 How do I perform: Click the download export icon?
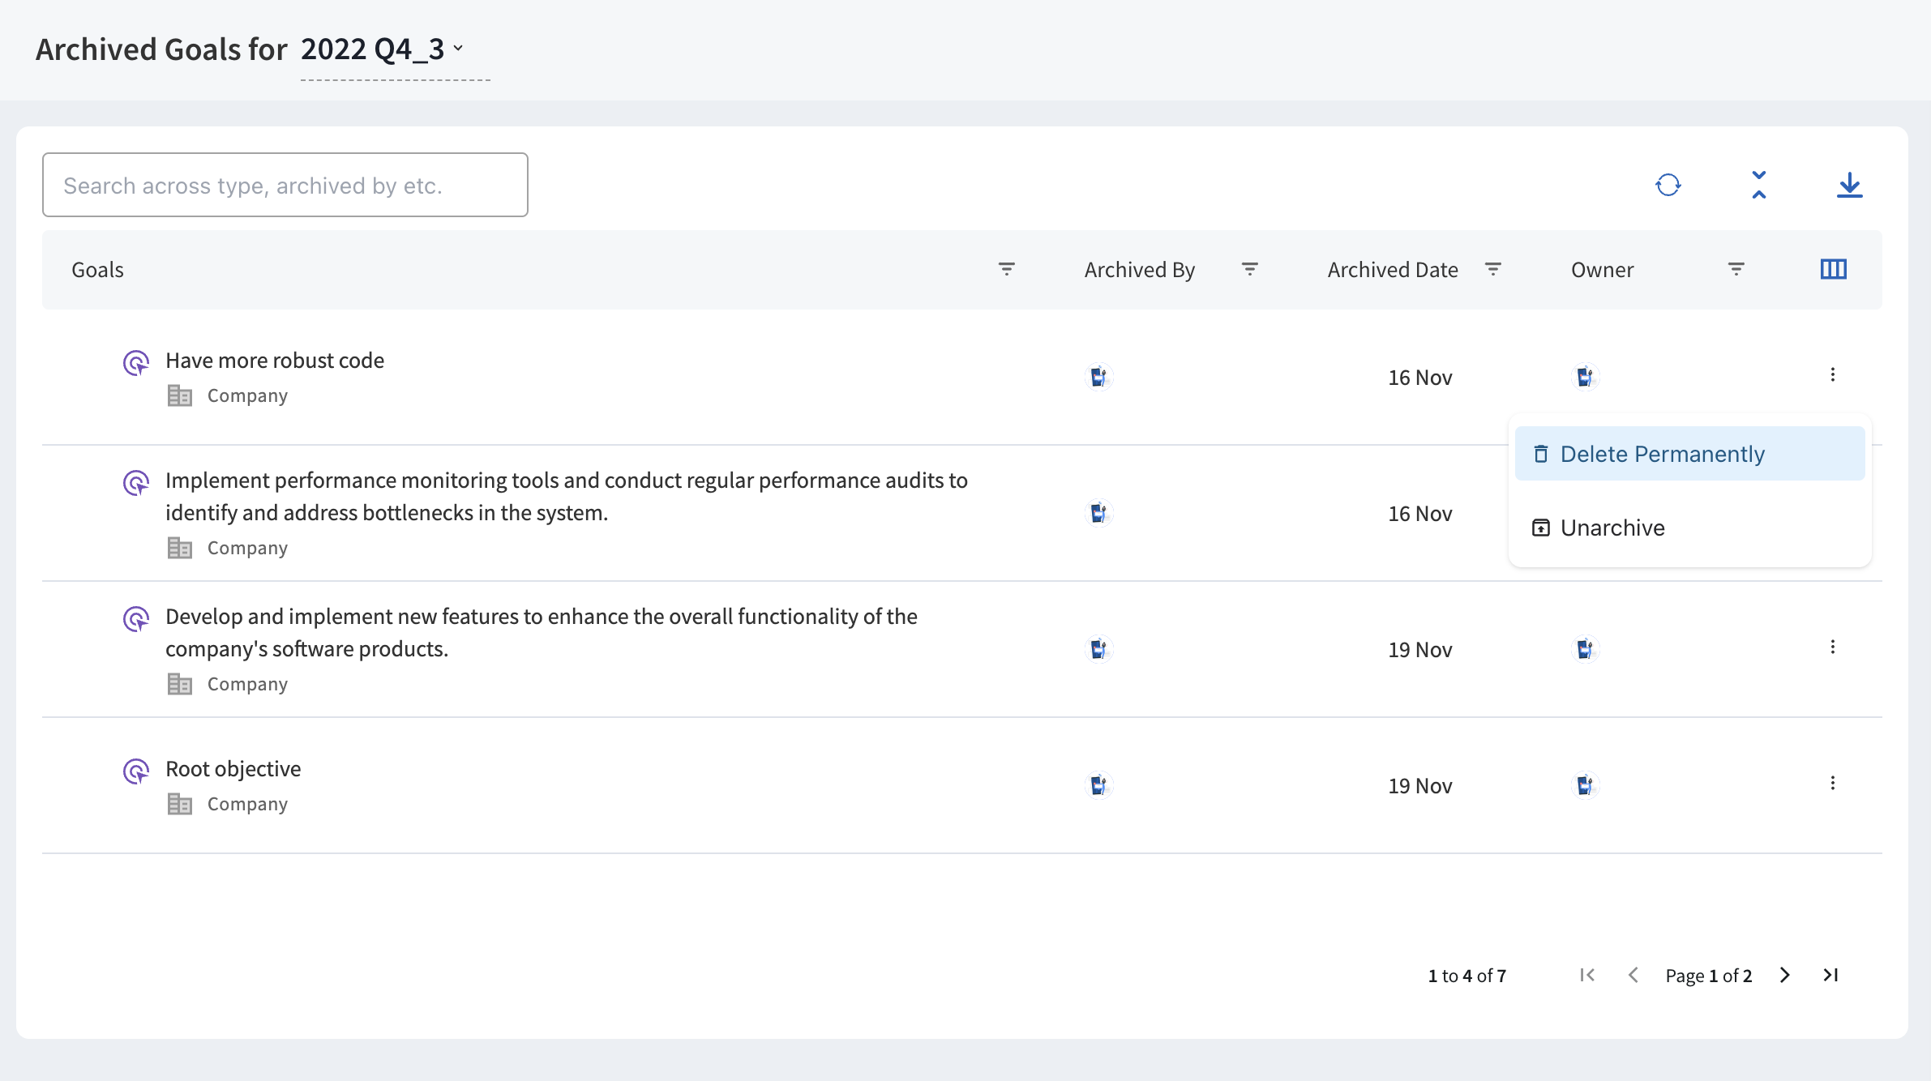point(1849,185)
